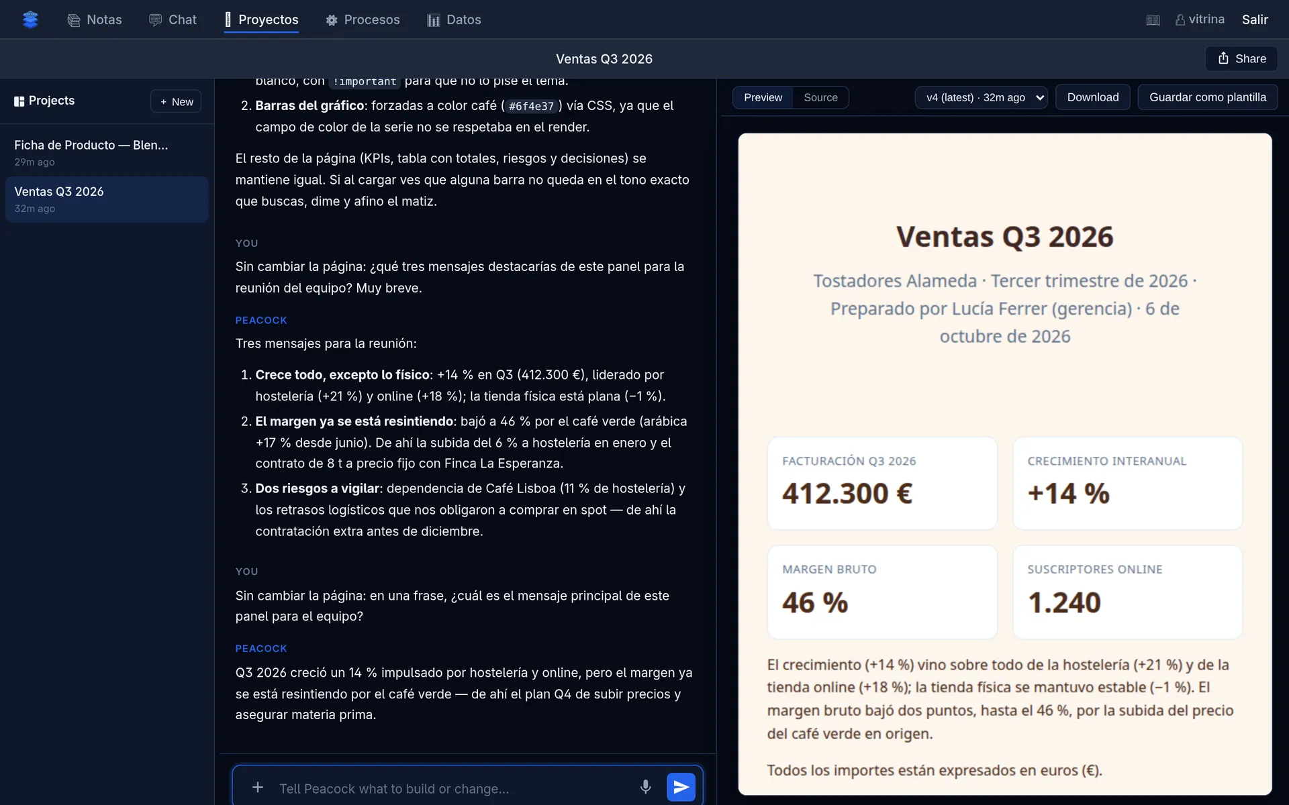The width and height of the screenshot is (1289, 805).
Task: Click the Facturación Q3 2026 card
Action: (882, 483)
